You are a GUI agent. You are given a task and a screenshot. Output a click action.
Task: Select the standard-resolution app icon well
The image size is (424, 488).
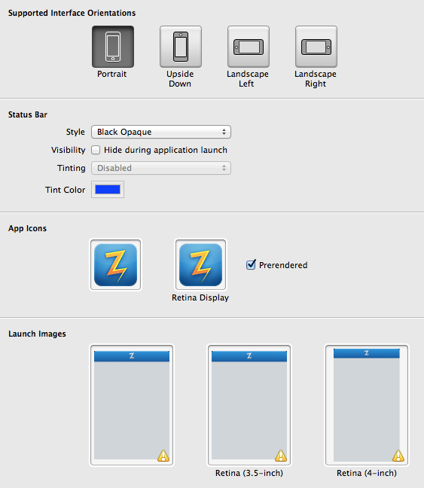click(x=115, y=265)
